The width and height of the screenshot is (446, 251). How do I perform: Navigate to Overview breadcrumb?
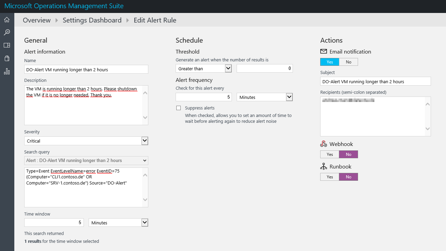[36, 20]
